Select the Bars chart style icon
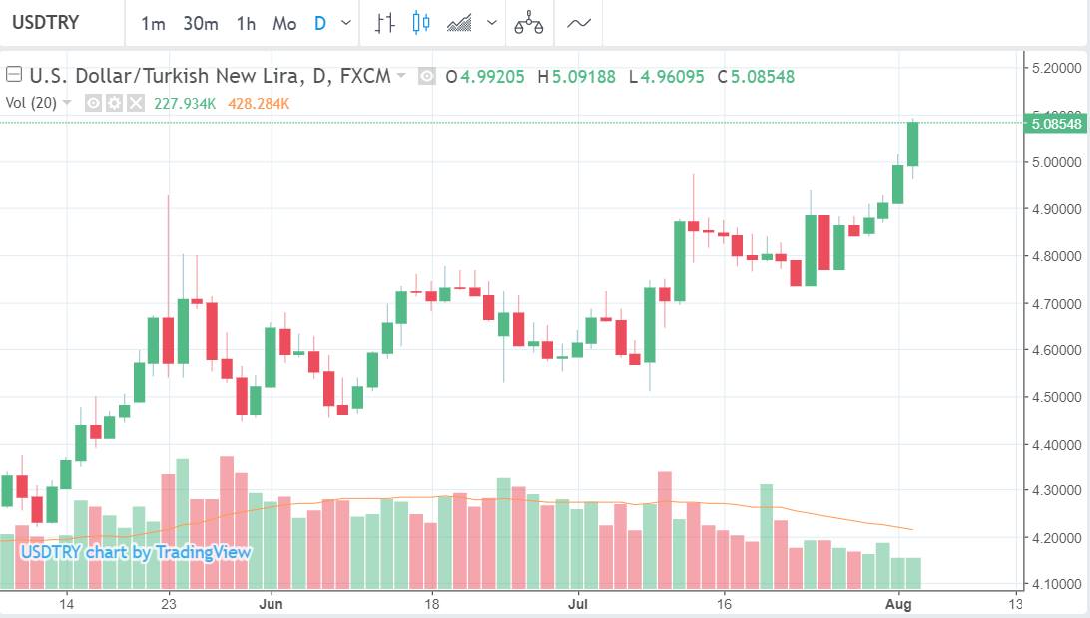1090x618 pixels. [385, 23]
